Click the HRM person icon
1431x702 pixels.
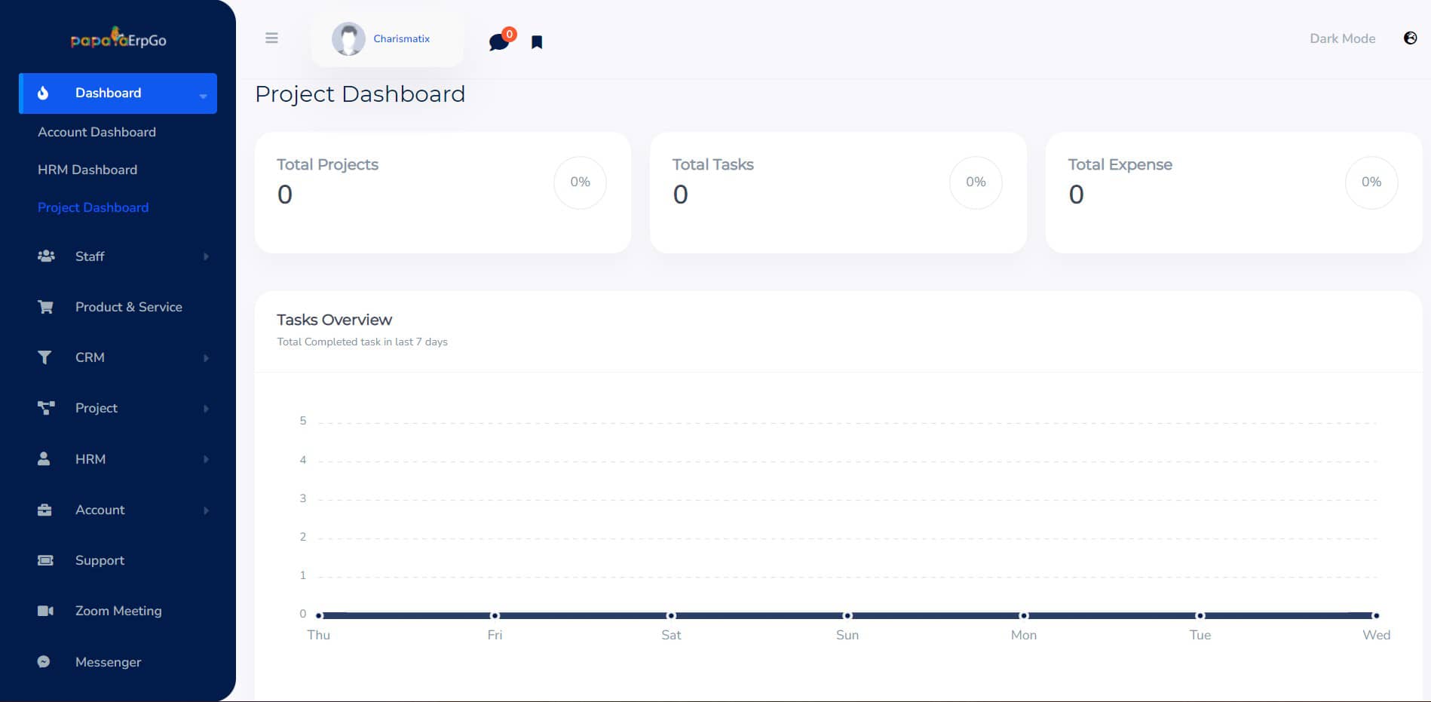44,458
